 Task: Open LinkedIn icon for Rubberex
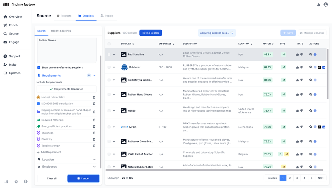pyautogui.click(x=324, y=67)
